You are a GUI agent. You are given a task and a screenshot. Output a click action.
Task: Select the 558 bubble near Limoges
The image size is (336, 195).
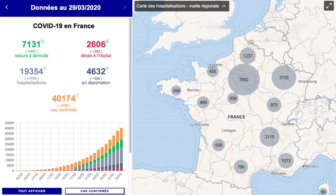219,145
